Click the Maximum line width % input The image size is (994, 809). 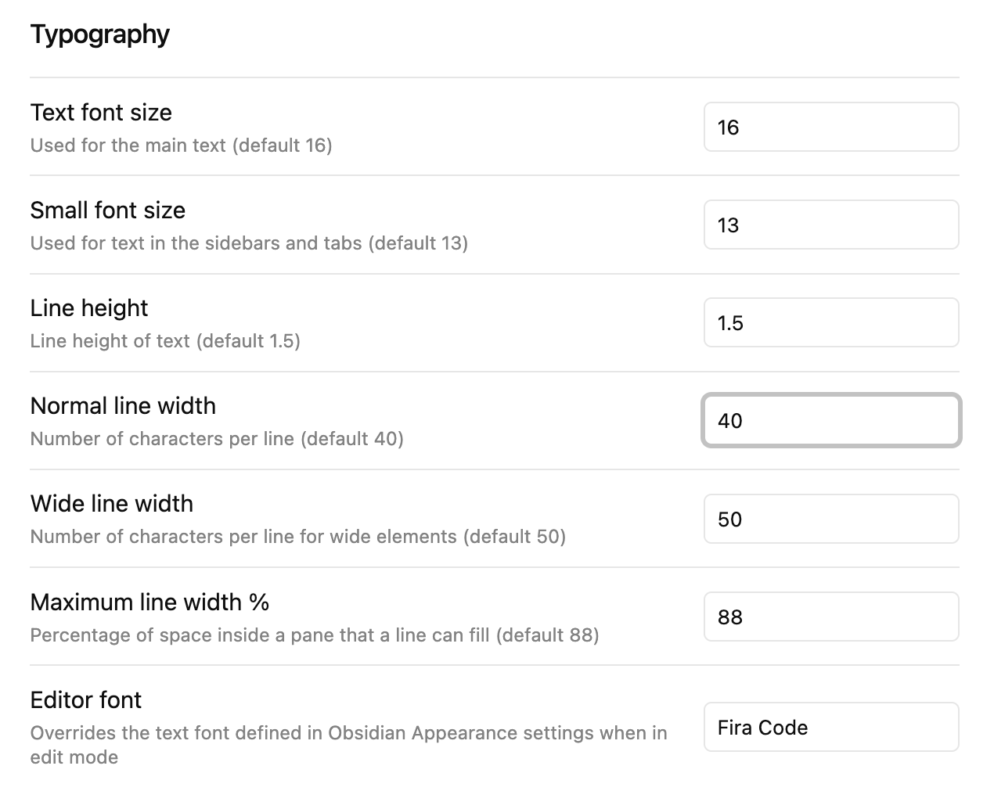[x=830, y=617]
